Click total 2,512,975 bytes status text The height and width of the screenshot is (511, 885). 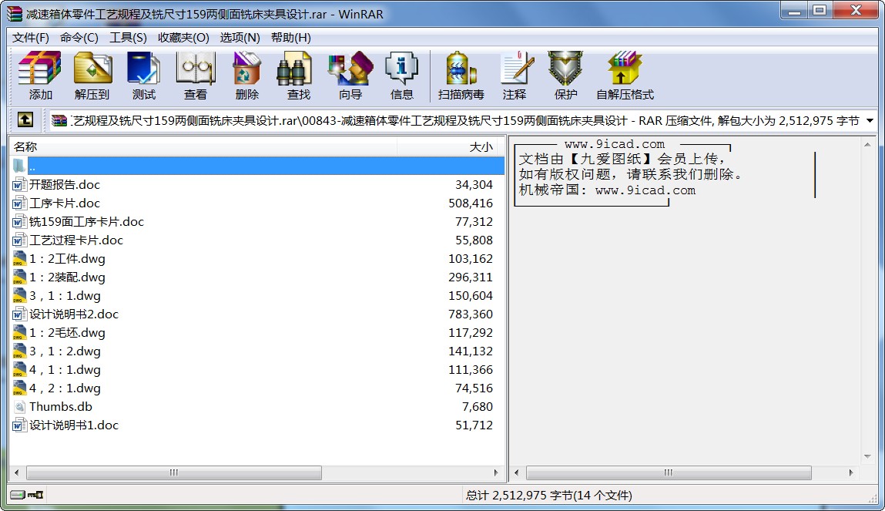pyautogui.click(x=548, y=495)
